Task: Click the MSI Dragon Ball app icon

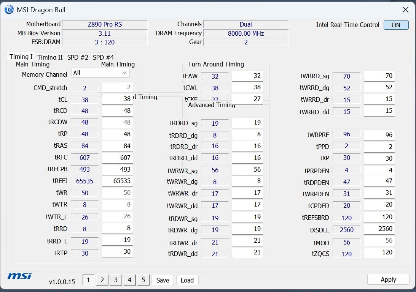Action: 9,10
